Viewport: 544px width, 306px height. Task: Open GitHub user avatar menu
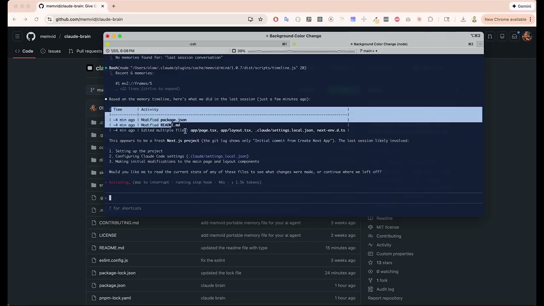527,37
